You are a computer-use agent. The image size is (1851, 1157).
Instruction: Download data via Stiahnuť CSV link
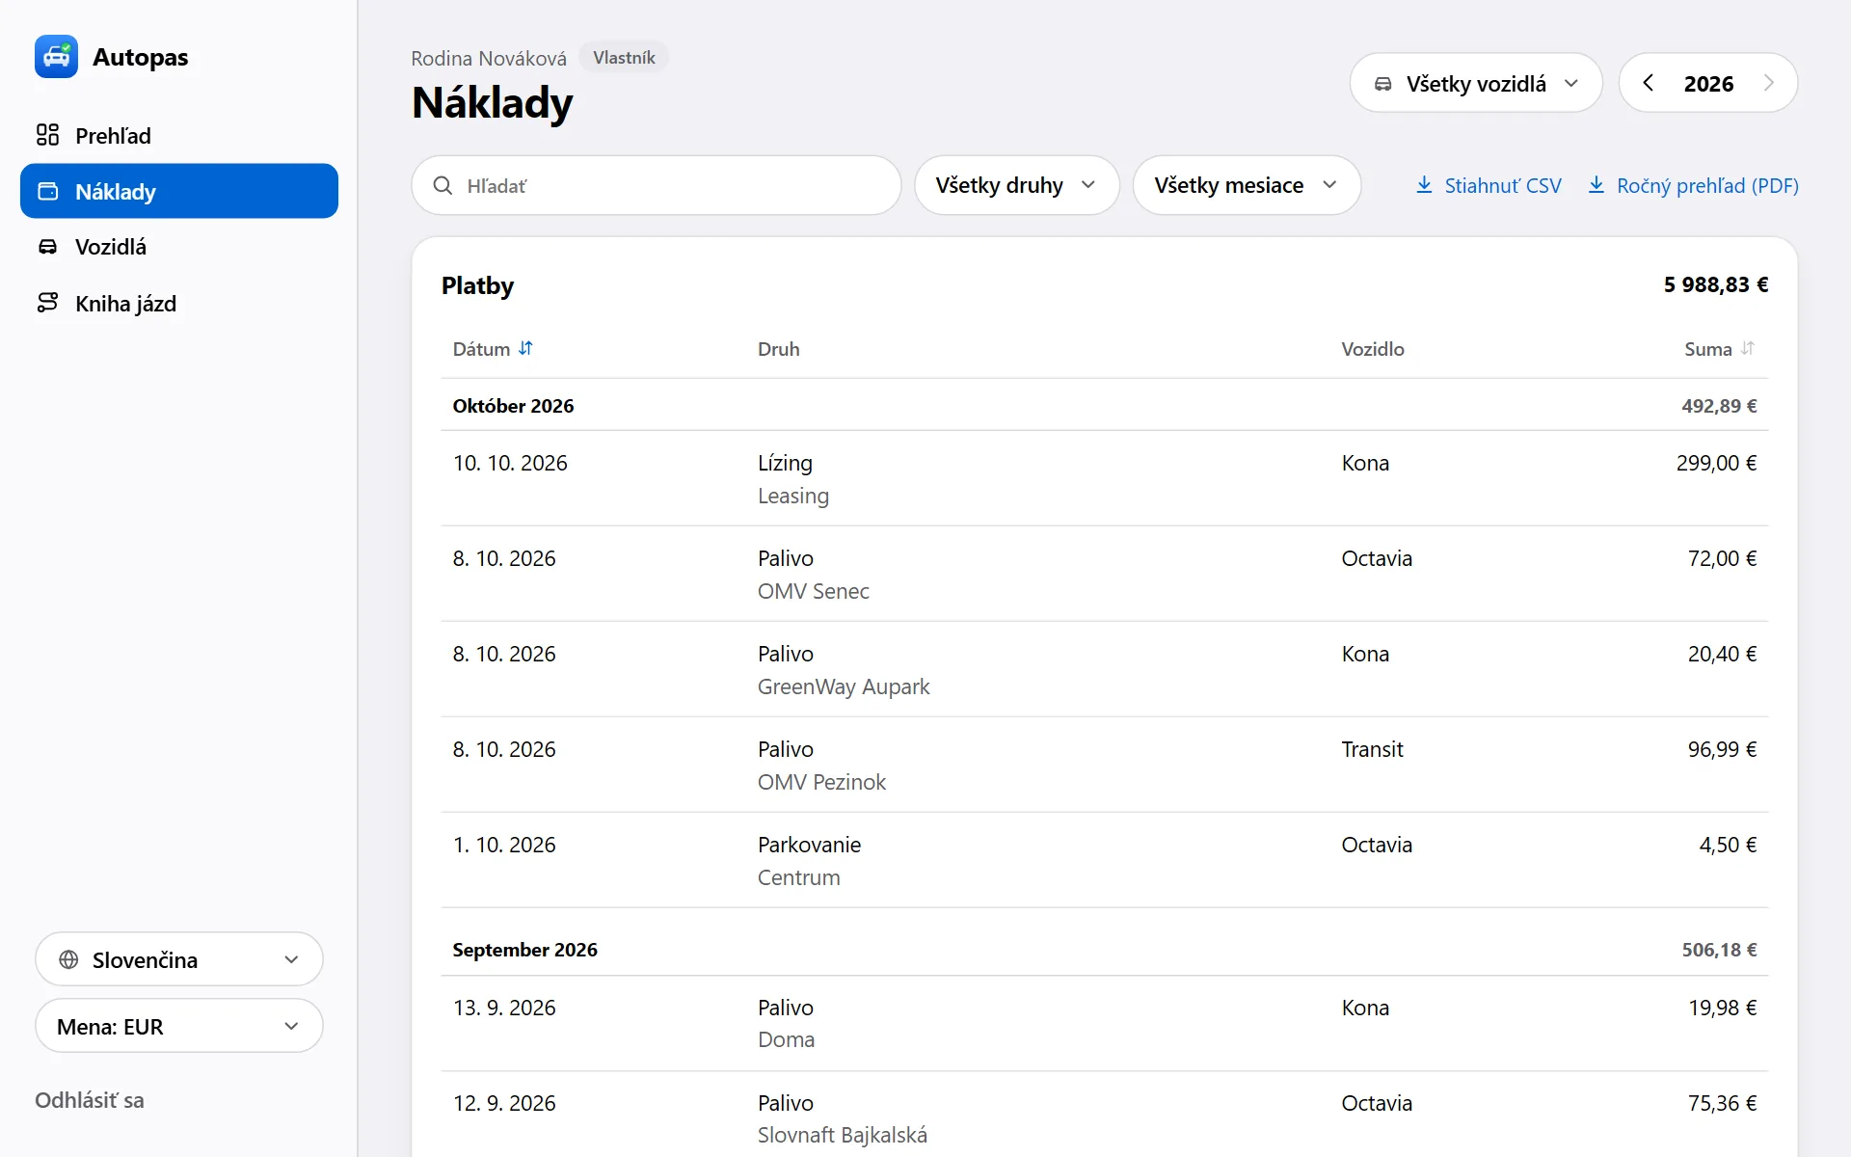[1488, 185]
